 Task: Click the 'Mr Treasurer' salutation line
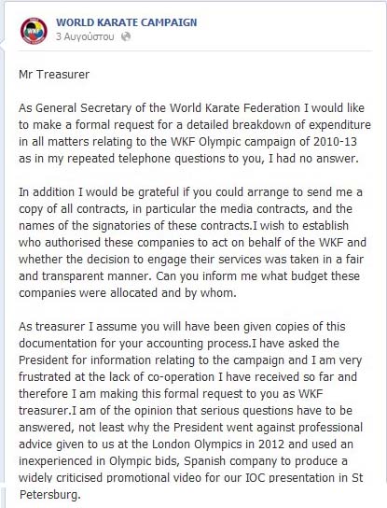point(54,75)
